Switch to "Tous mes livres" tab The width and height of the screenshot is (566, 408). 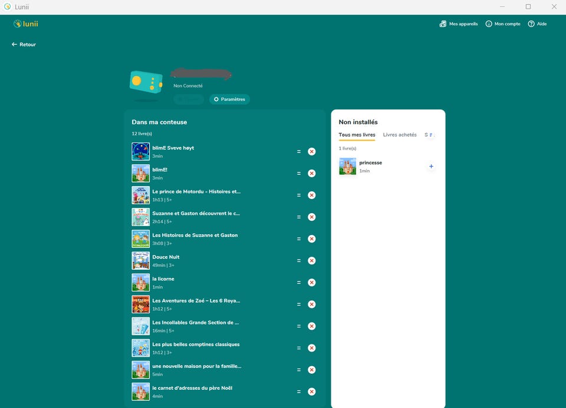click(357, 135)
